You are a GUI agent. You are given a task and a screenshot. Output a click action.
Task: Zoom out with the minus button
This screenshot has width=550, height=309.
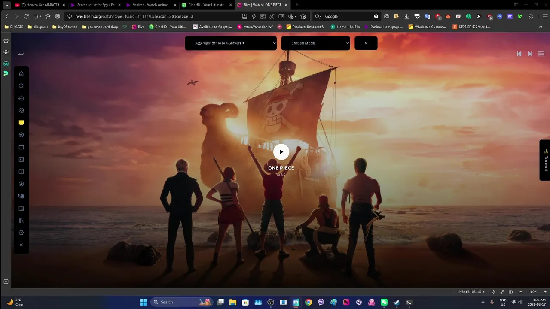pos(521,292)
